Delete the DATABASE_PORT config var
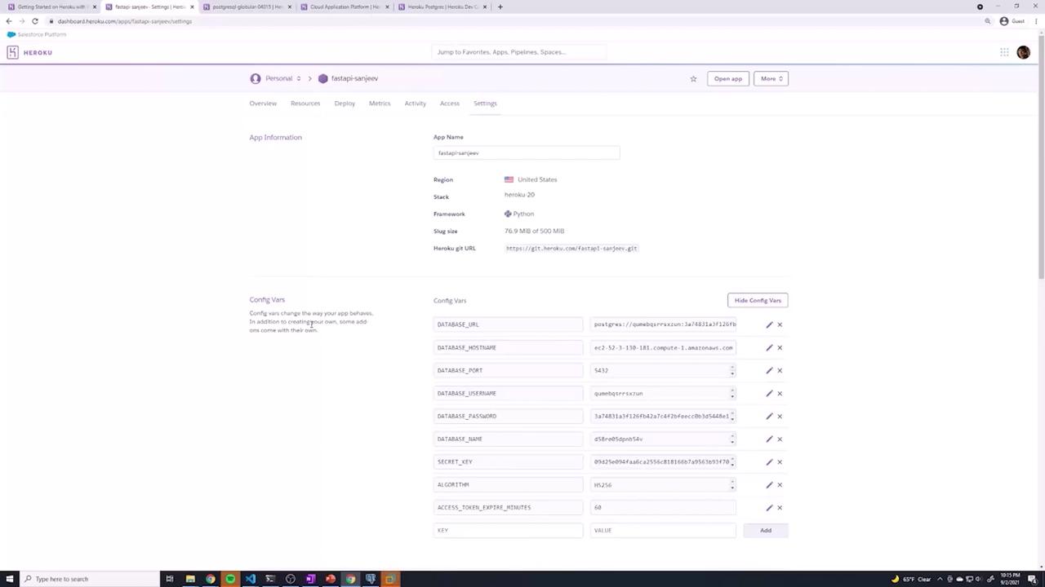The image size is (1045, 587). point(780,370)
